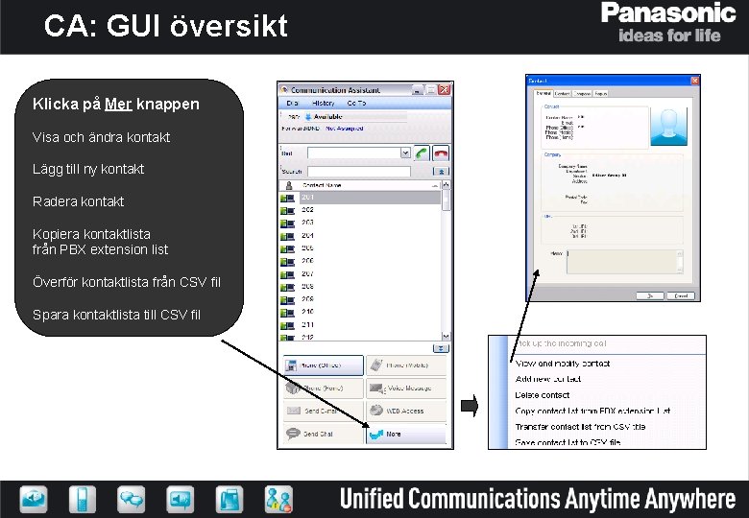Choose Copy contact list from PBX extension list
The width and height of the screenshot is (749, 518).
(592, 411)
